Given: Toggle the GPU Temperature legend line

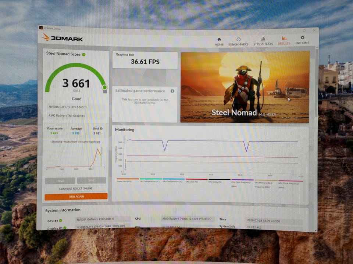Looking at the screenshot, I should point(173,180).
